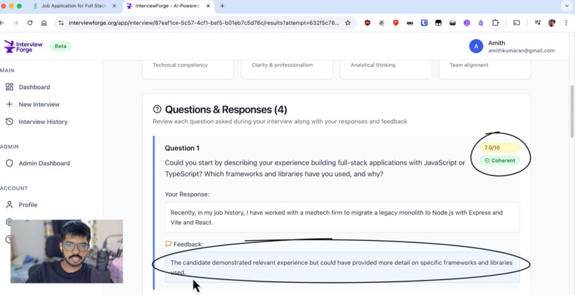The width and height of the screenshot is (575, 295).
Task: Bookmark this page with the star icon
Action: 347,23
